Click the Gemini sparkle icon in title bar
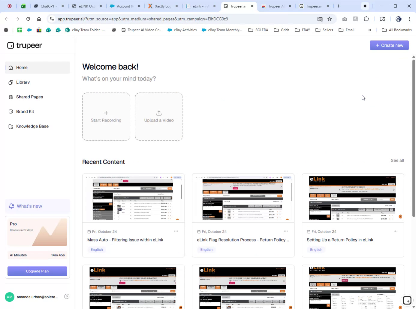Viewport: 416px width, 309px height. [365, 6]
